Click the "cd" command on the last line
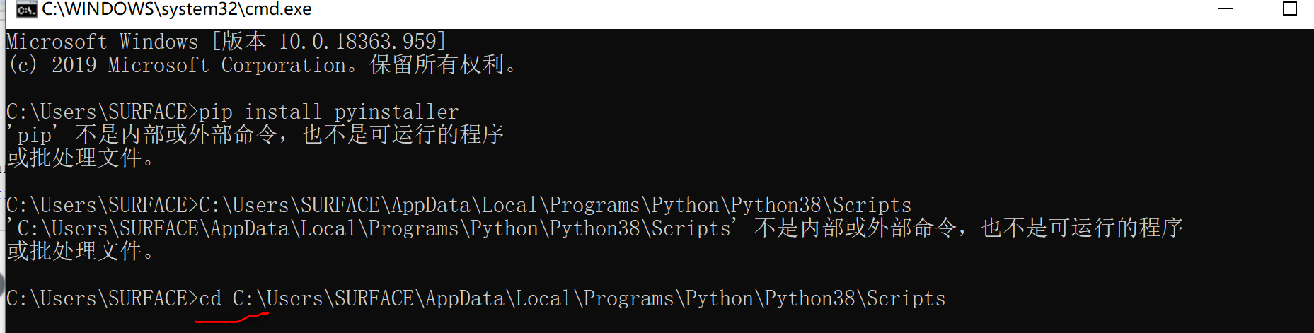The image size is (1314, 333). point(210,298)
